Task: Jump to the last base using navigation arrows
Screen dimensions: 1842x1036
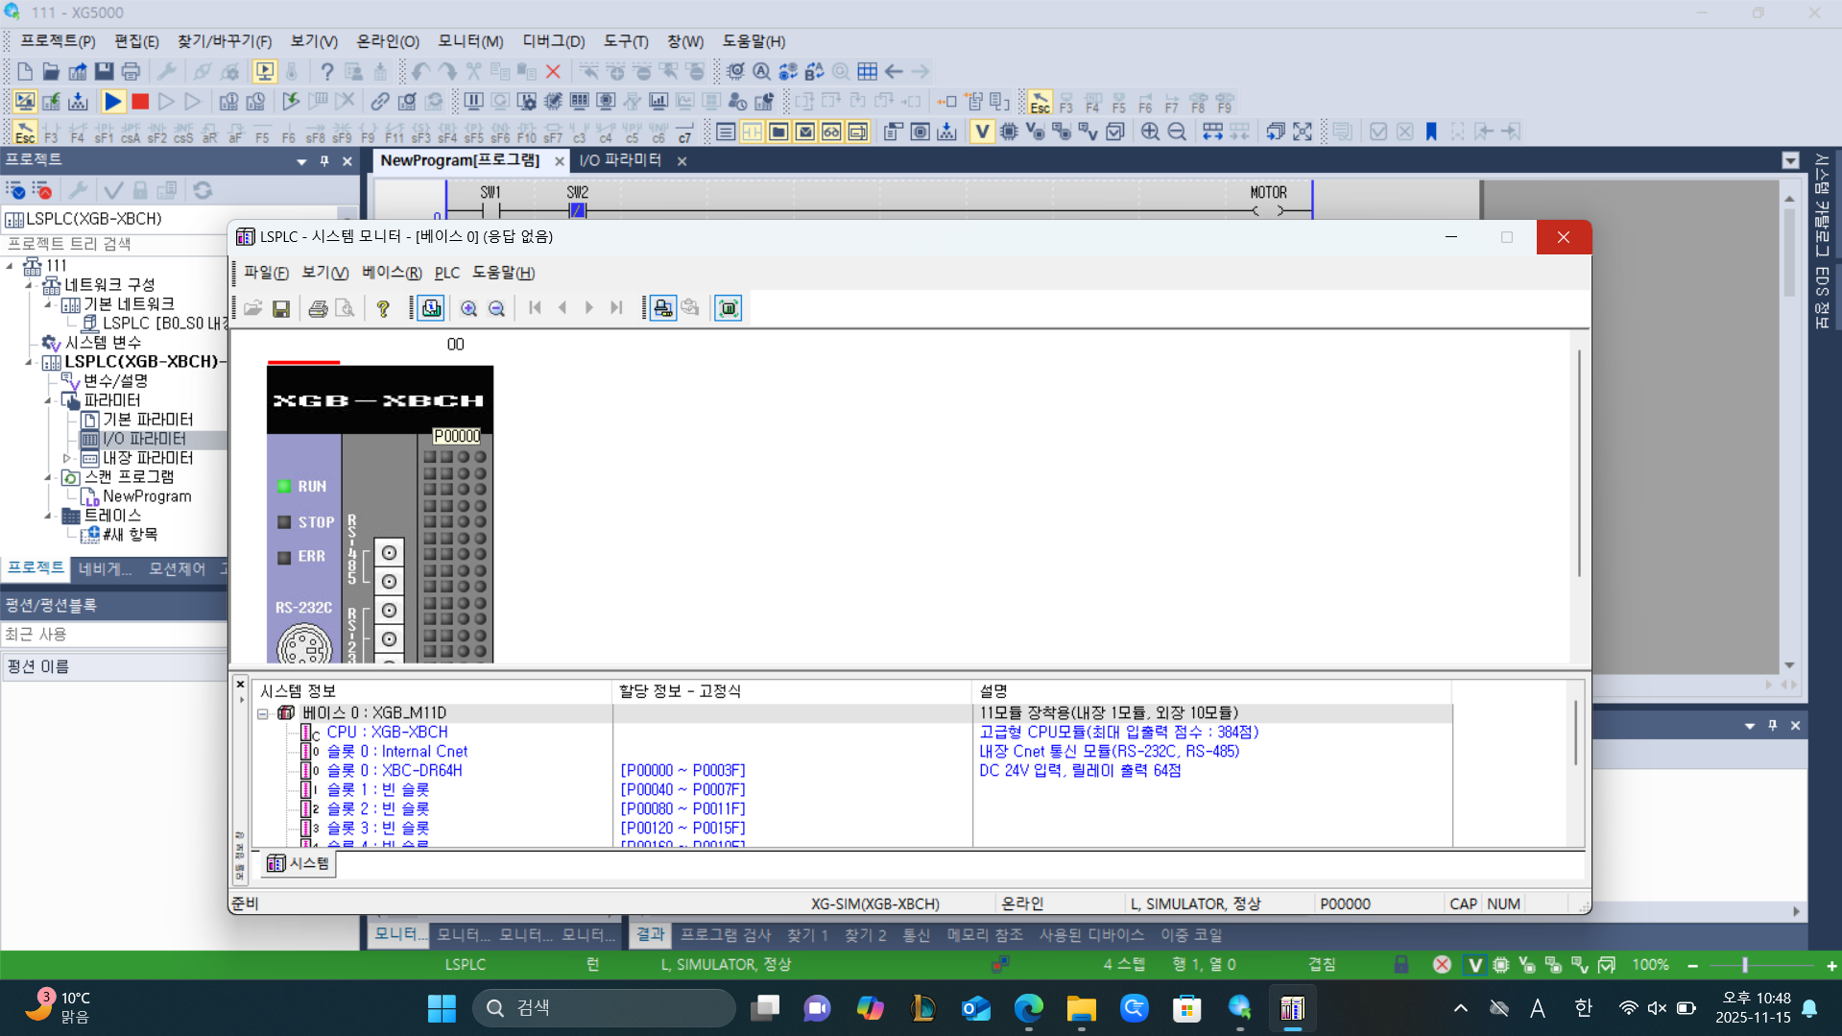Action: [616, 308]
